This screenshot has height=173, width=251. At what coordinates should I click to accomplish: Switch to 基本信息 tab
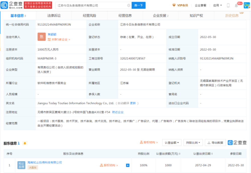point(18,16)
